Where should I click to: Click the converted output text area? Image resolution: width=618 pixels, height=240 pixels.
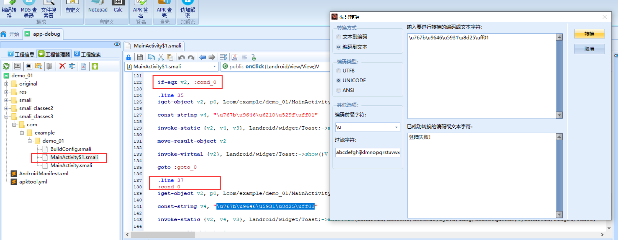pos(482,175)
